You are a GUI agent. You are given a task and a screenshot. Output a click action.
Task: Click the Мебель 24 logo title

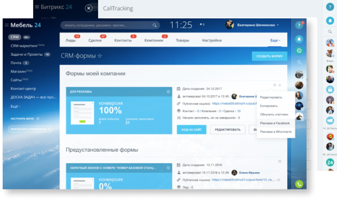tap(26, 25)
